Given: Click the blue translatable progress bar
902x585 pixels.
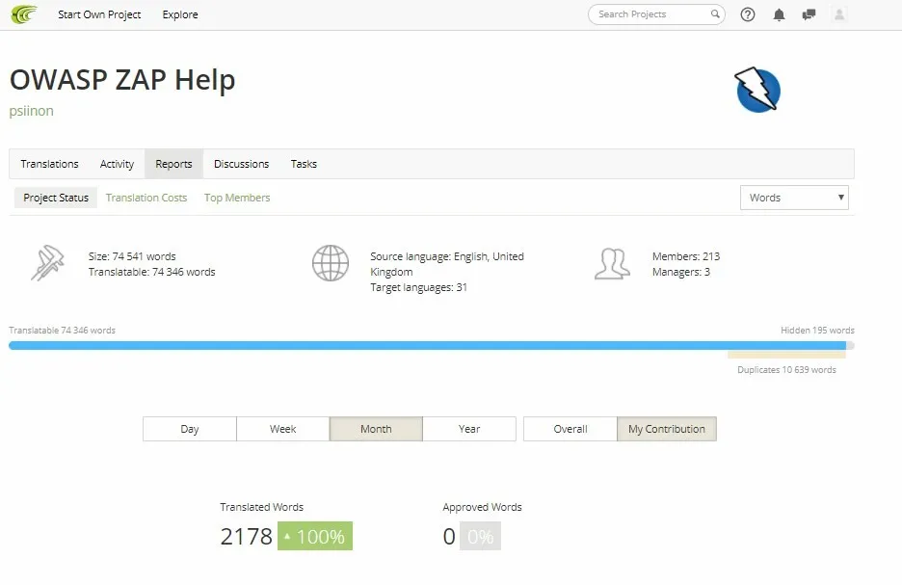Looking at the screenshot, I should click(x=427, y=345).
